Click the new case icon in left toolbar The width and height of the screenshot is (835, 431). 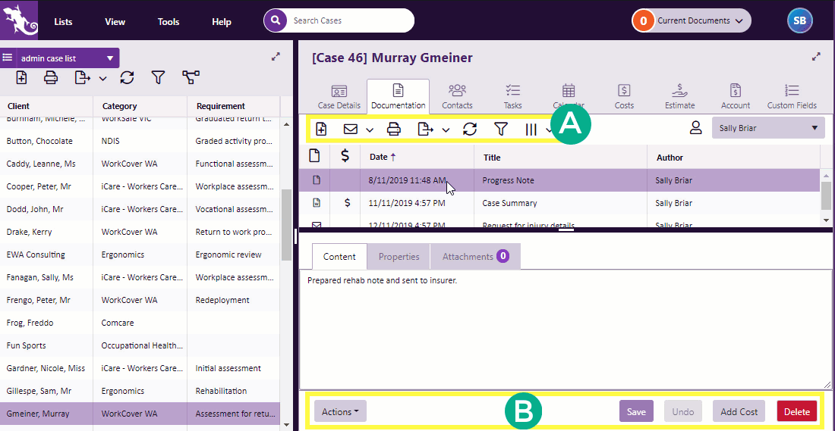(x=21, y=77)
